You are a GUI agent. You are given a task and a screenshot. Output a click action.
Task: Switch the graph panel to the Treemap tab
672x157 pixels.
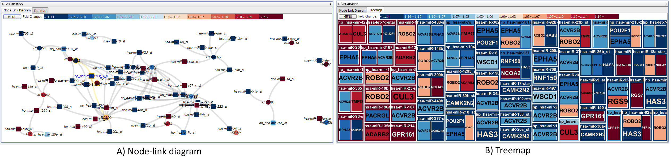40,11
